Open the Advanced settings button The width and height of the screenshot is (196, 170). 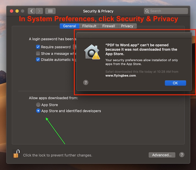click(x=162, y=155)
